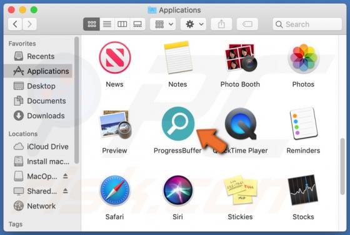Click the Share toolbar button
The width and height of the screenshot is (350, 235).
tap(221, 24)
